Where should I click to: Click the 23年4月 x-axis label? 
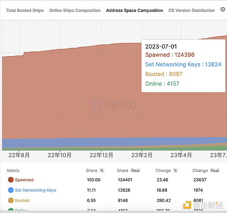pyautogui.click(x=181, y=155)
